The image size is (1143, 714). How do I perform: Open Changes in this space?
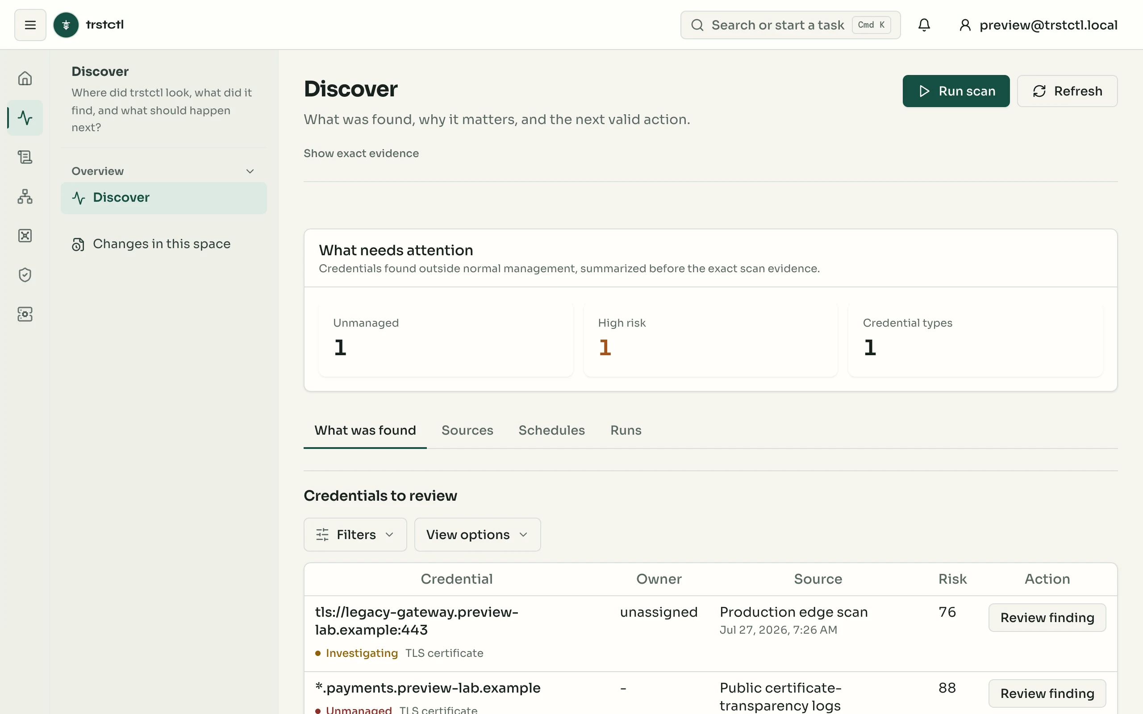pyautogui.click(x=163, y=244)
